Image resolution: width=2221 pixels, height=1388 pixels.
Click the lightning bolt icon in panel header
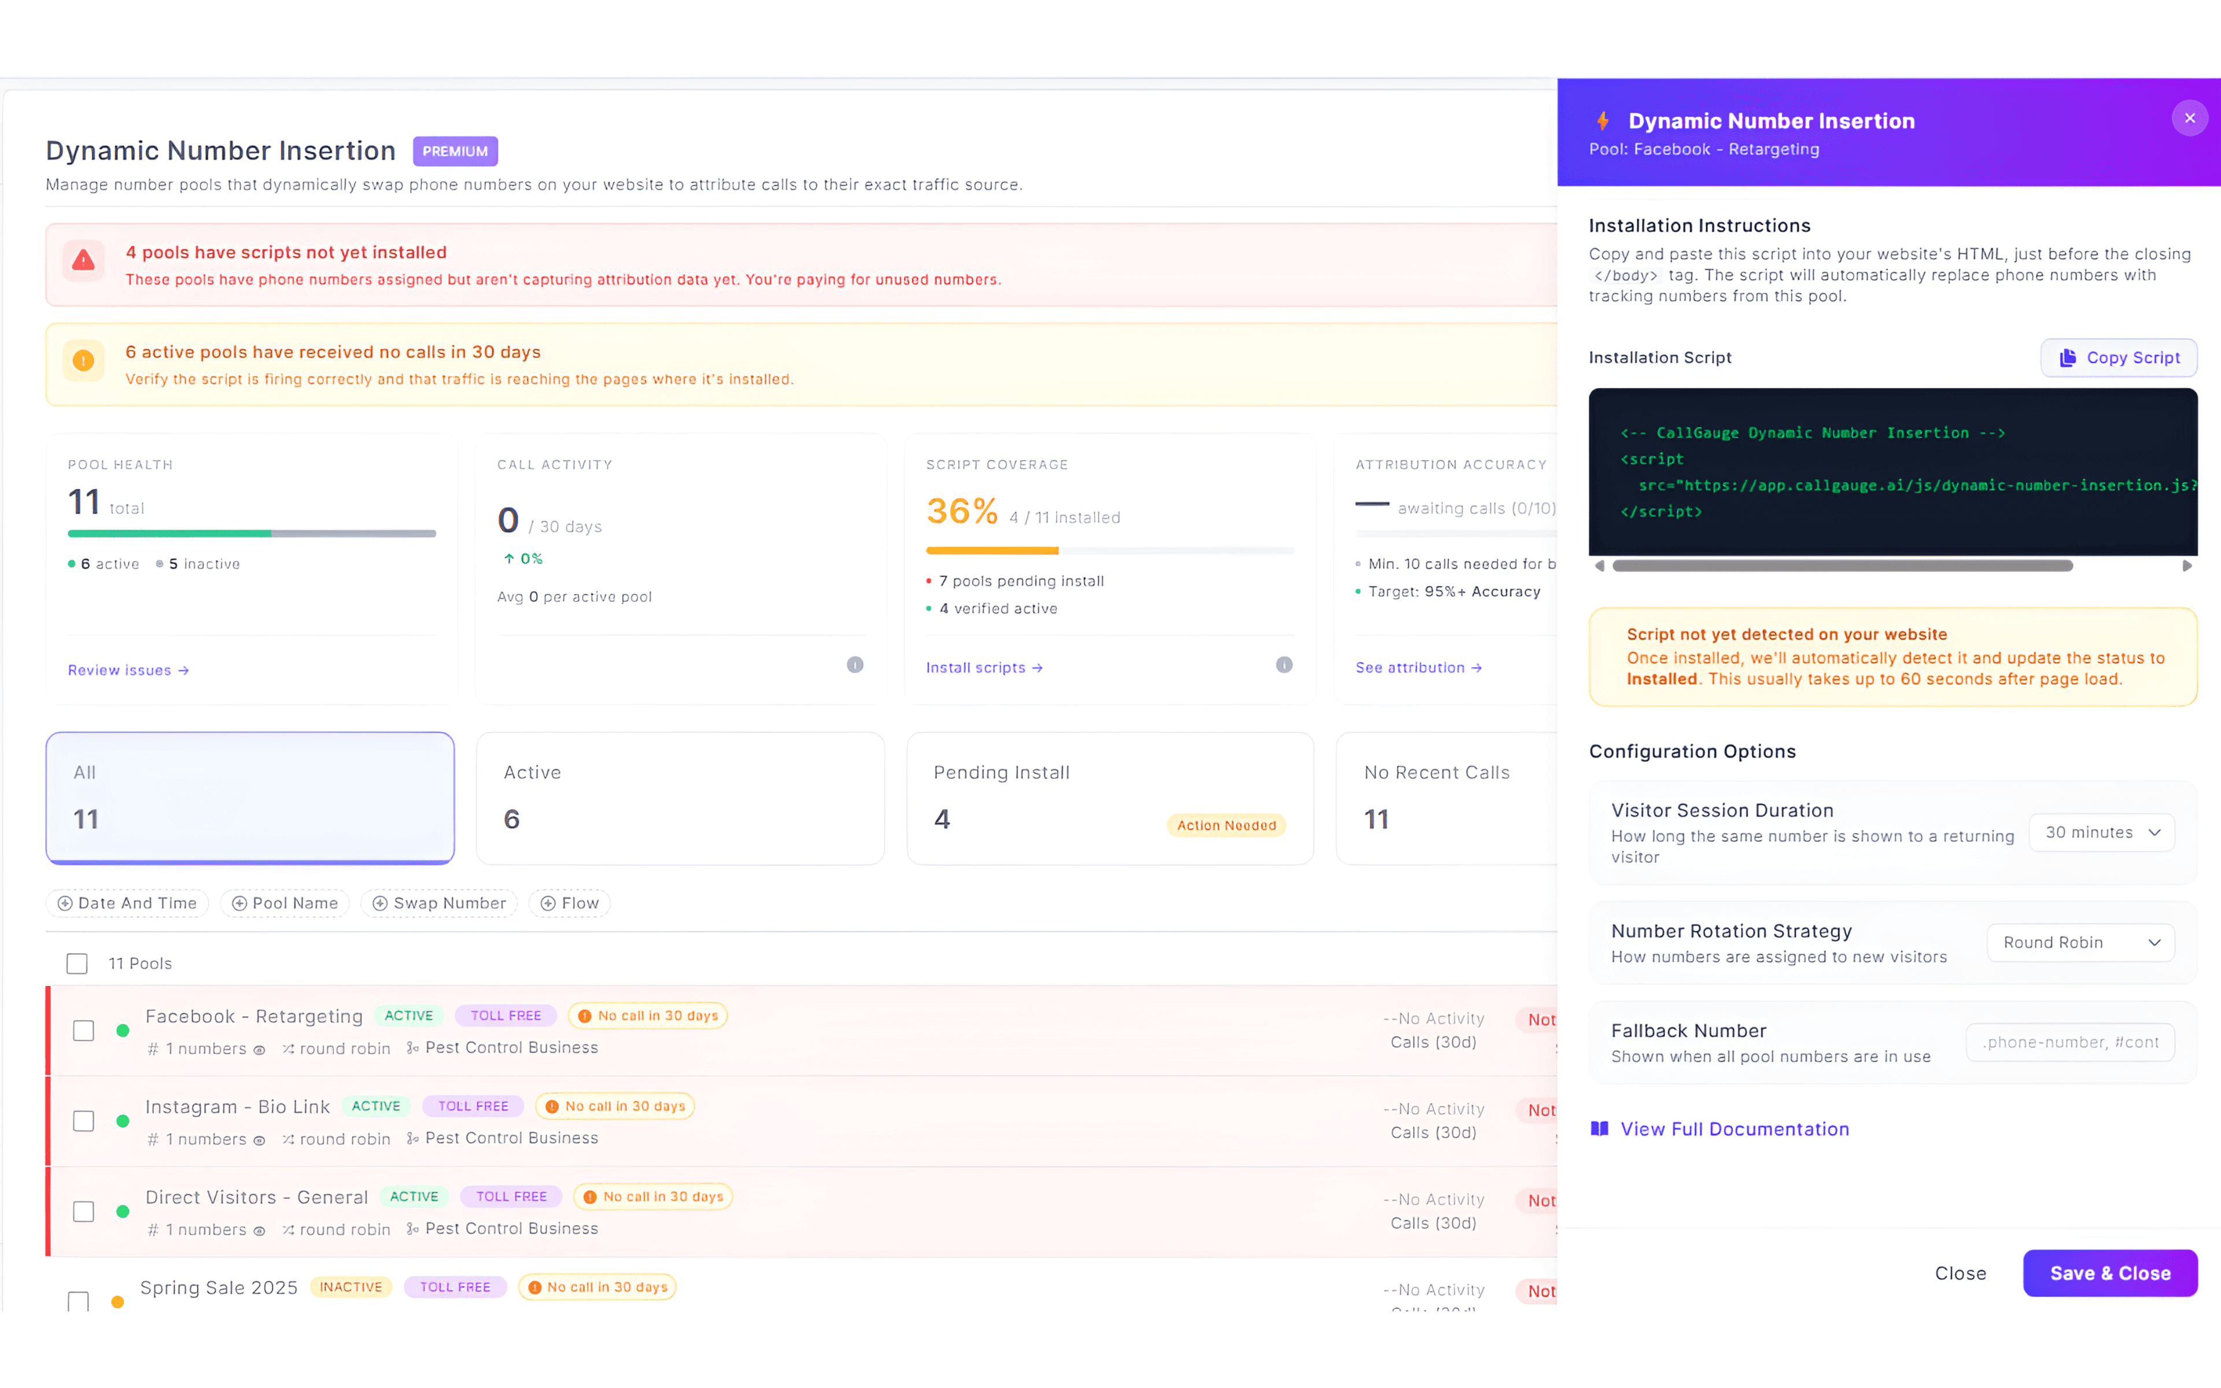[x=1603, y=121]
